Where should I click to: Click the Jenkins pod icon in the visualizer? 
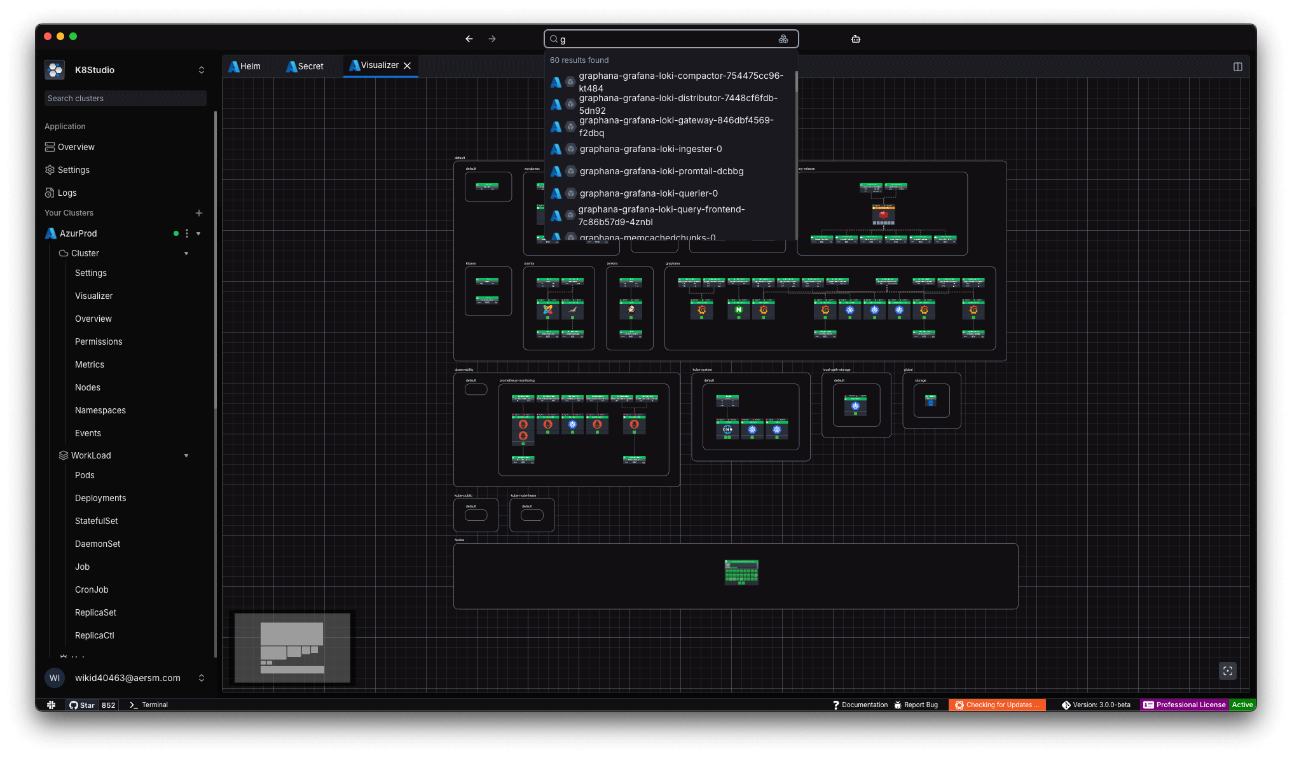tap(631, 310)
